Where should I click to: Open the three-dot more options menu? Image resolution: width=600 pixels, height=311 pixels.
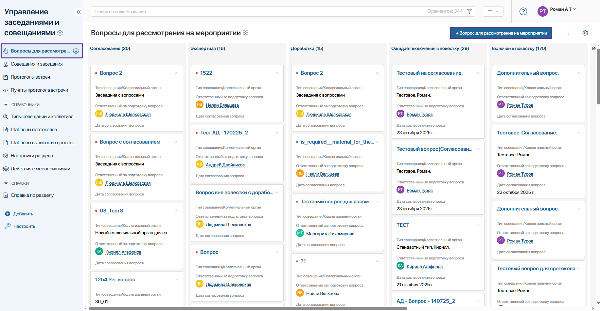click(x=568, y=33)
